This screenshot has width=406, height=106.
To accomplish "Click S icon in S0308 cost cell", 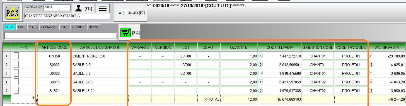I will [260, 73].
